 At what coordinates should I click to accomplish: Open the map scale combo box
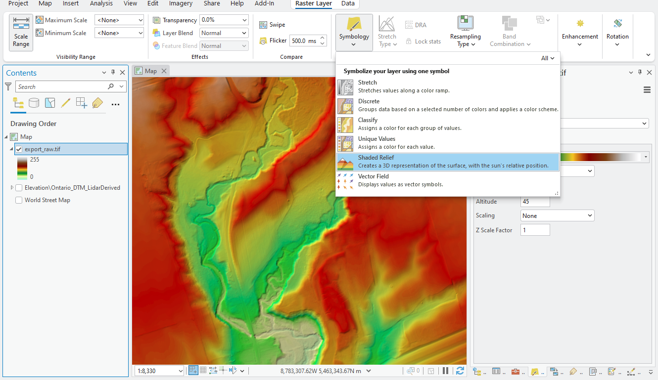[x=158, y=370]
